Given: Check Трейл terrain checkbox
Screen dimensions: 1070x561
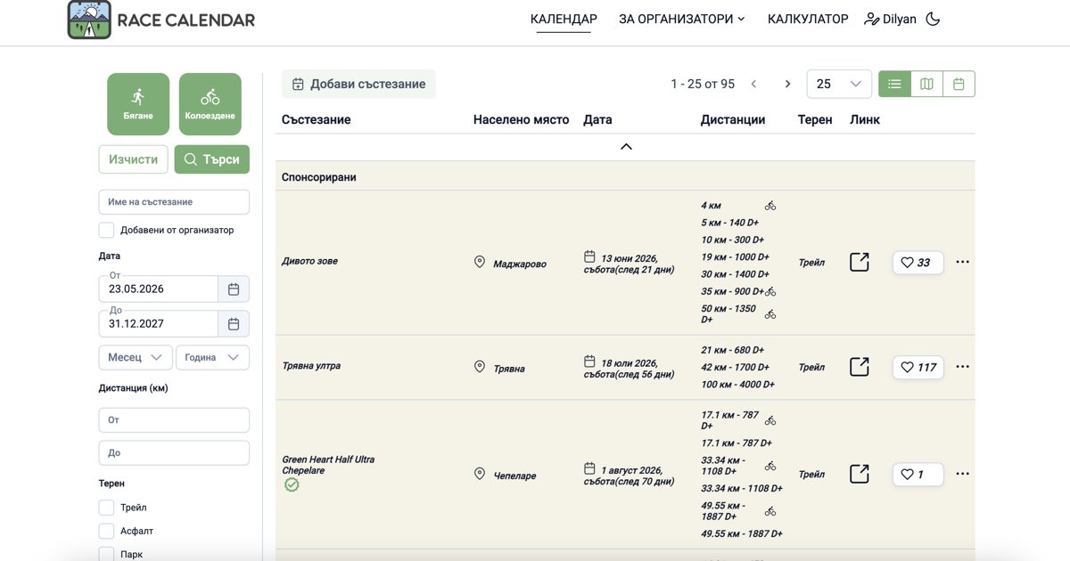Looking at the screenshot, I should pos(106,508).
